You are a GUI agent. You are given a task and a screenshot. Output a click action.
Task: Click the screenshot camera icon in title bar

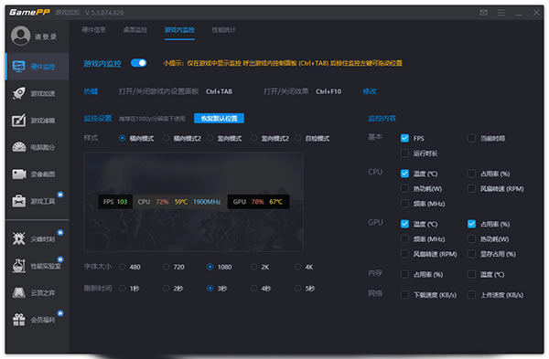pyautogui.click(x=483, y=13)
